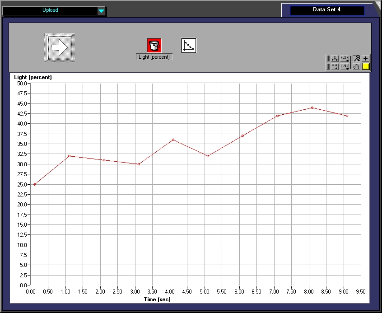This screenshot has height=313, width=382.
Task: Click the yellow color swatch
Action: coord(366,66)
